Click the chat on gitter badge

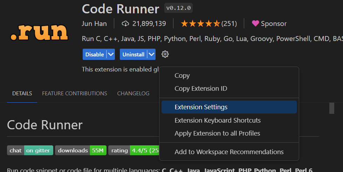pyautogui.click(x=30, y=150)
